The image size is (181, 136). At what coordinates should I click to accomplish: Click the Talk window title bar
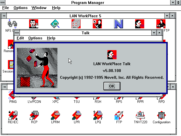point(85,33)
